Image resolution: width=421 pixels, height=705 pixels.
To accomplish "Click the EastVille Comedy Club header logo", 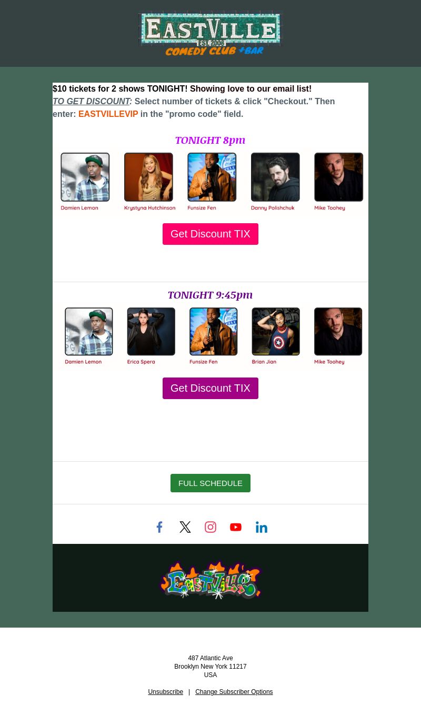I will click(210, 34).
